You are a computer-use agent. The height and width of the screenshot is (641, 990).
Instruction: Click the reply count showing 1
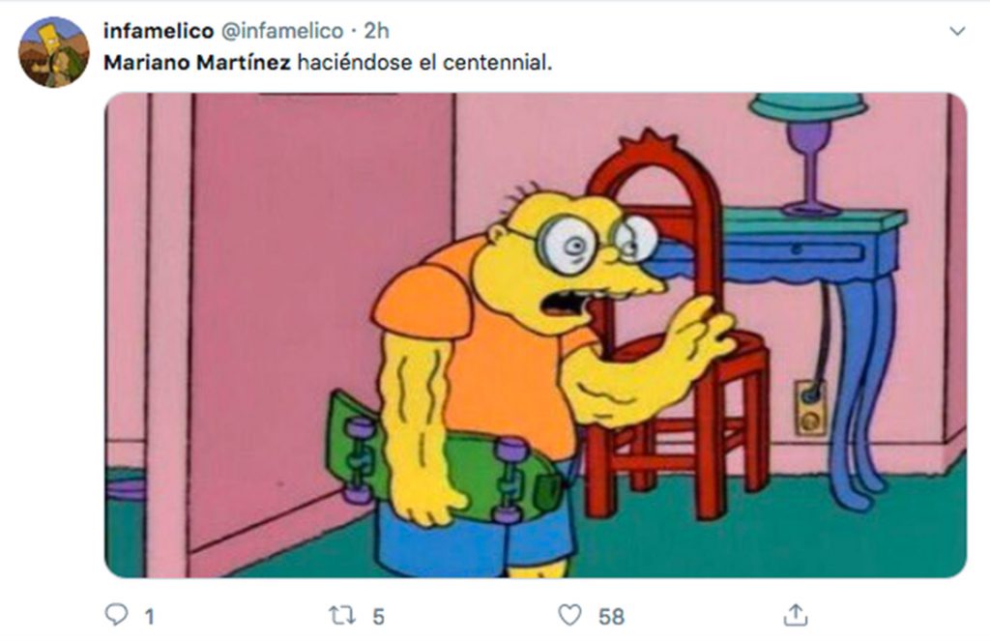(150, 617)
